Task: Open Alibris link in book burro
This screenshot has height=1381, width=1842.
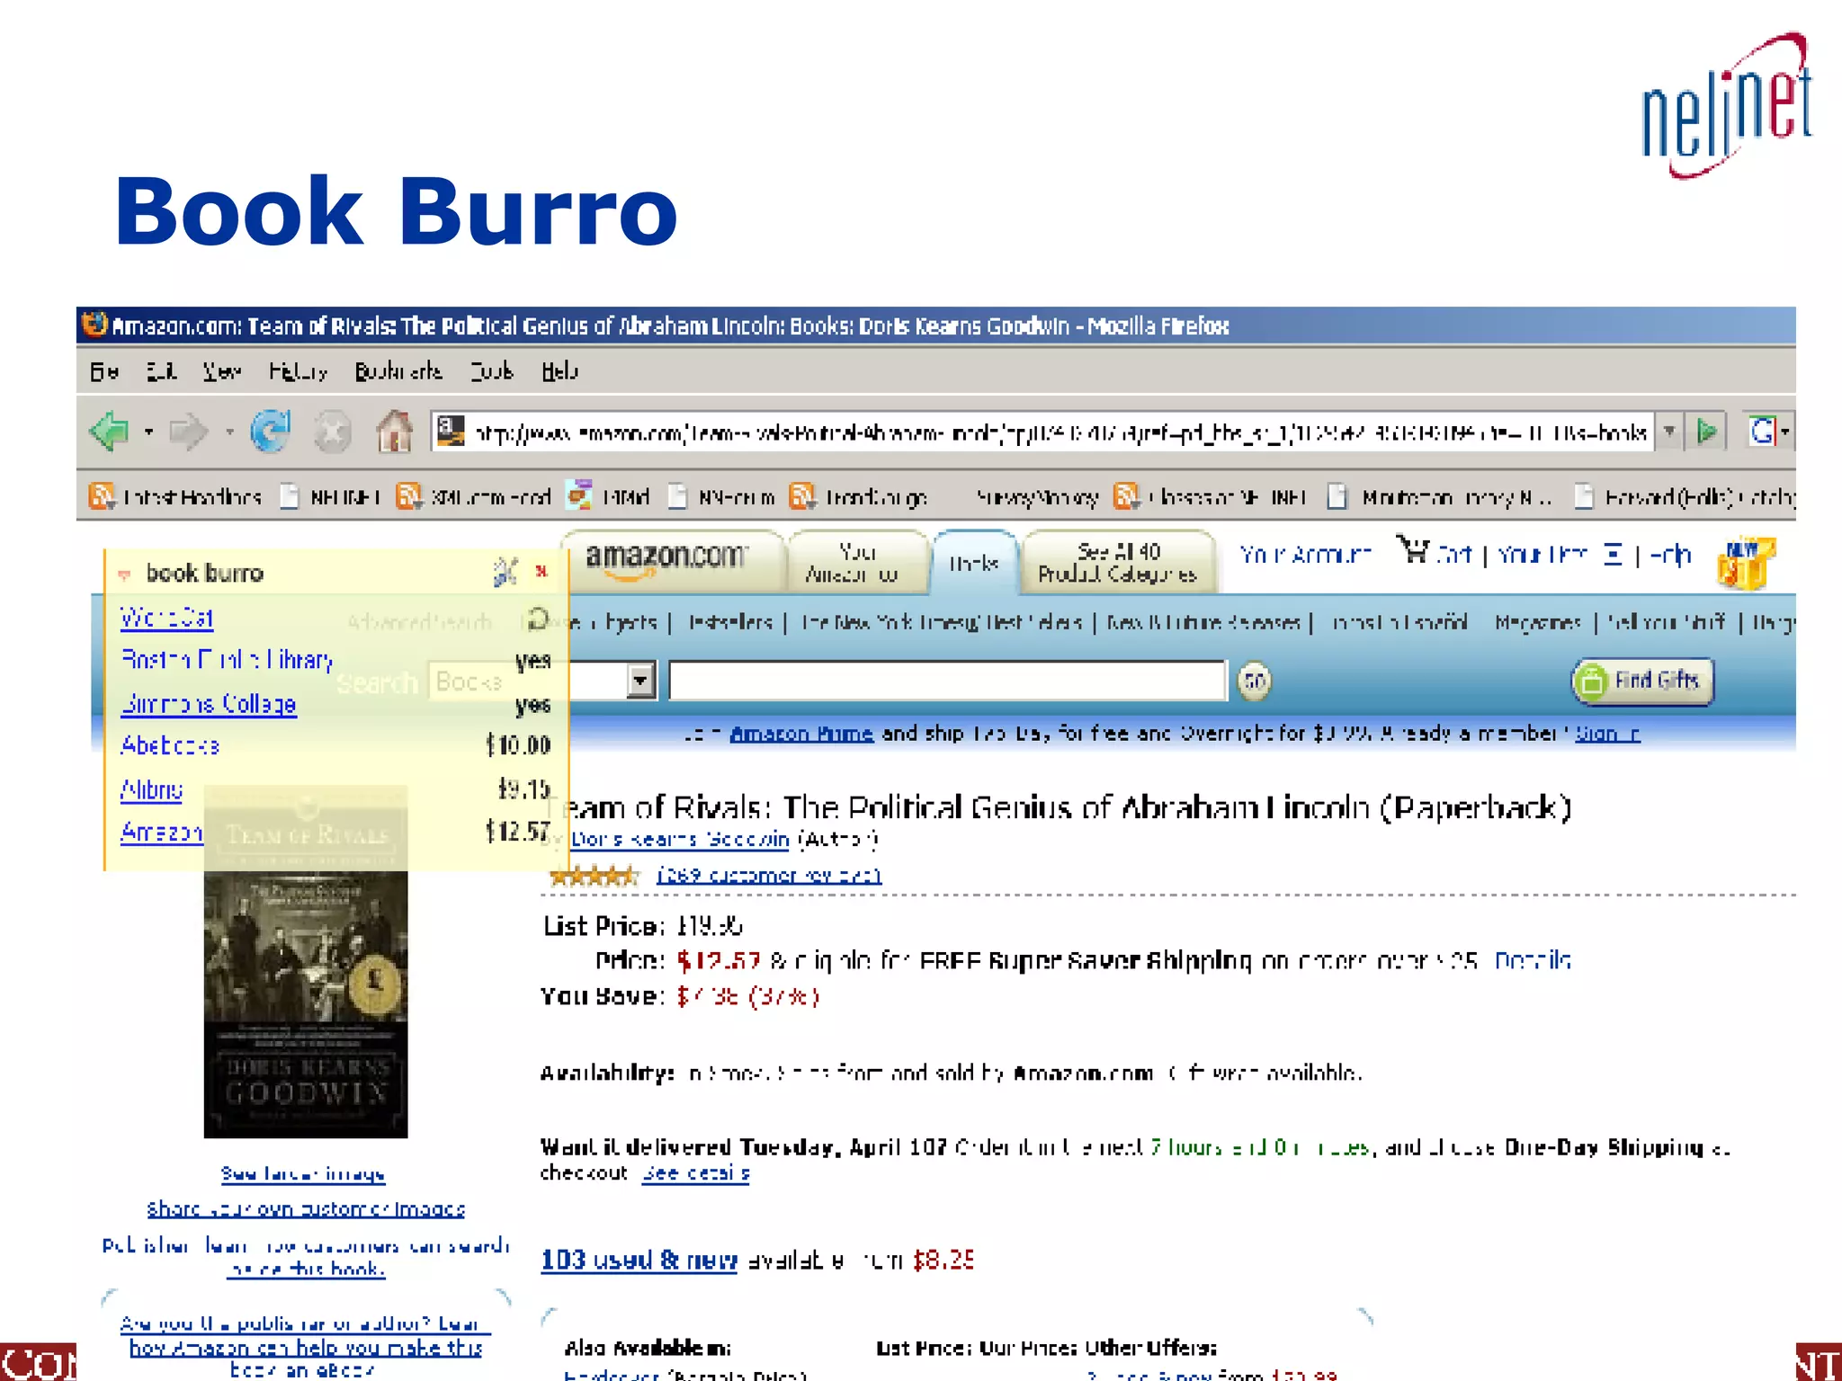Action: 152,789
